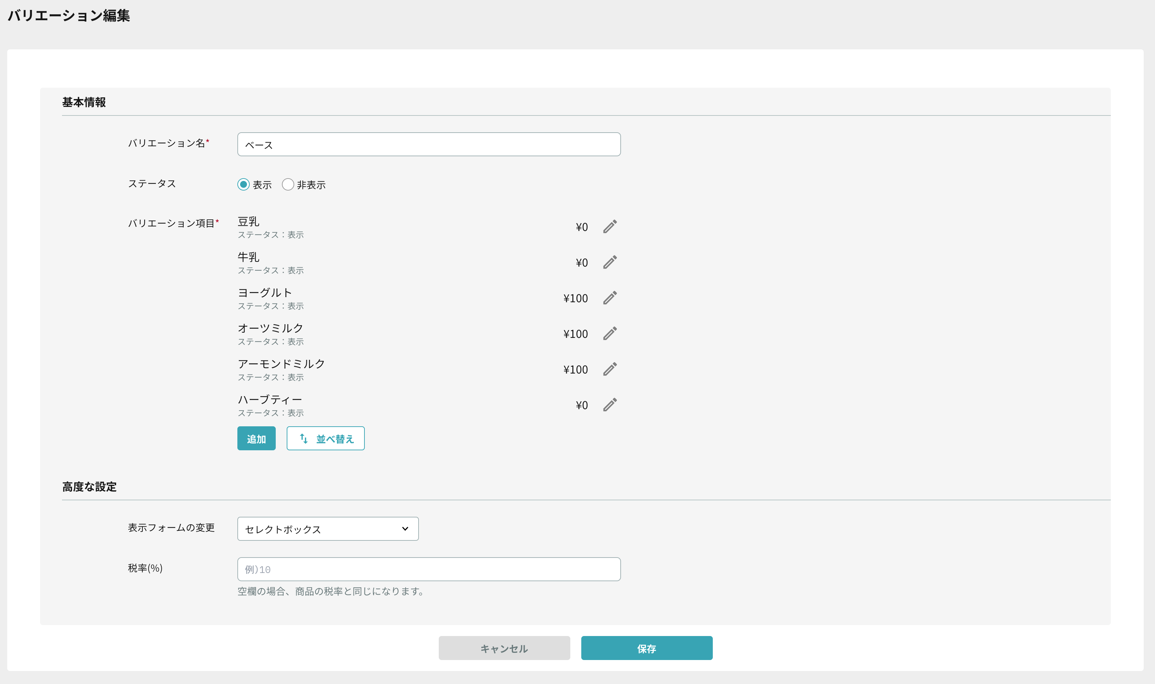Save changes with the 保存 button

[647, 648]
